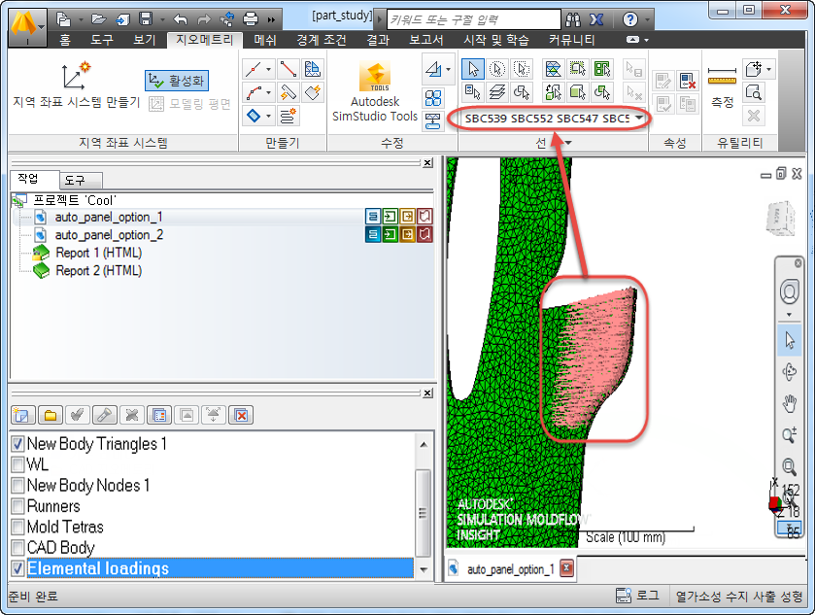This screenshot has width=815, height=615.
Task: Click the folder icon in layers toolbar
Action: 51,415
